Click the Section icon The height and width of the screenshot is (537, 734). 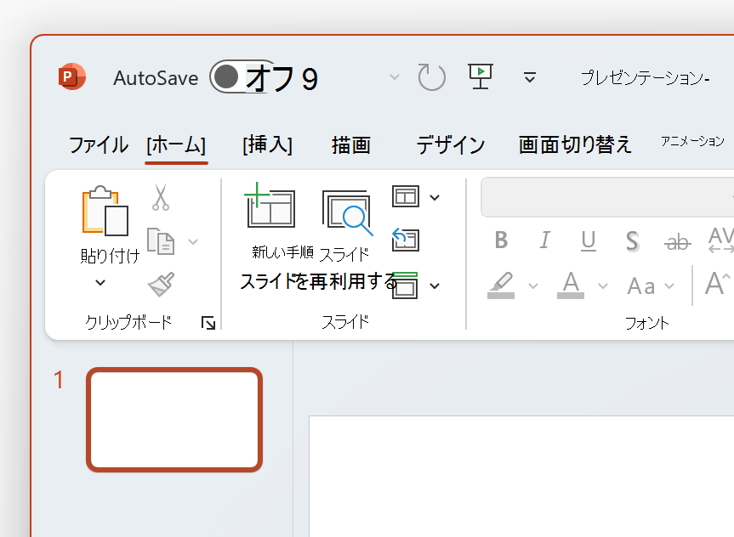tap(406, 285)
